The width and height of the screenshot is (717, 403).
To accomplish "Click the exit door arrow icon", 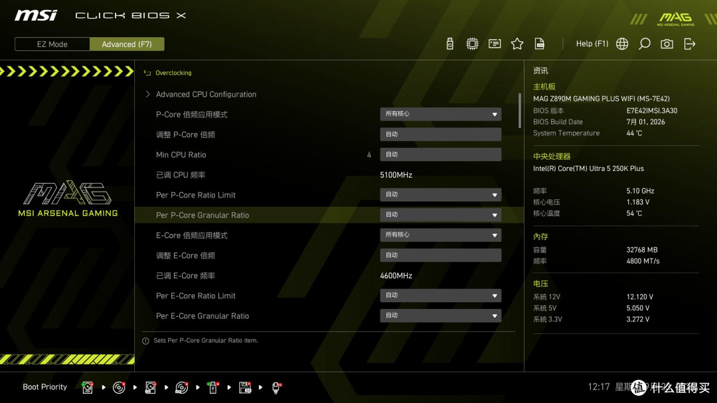I will click(690, 44).
